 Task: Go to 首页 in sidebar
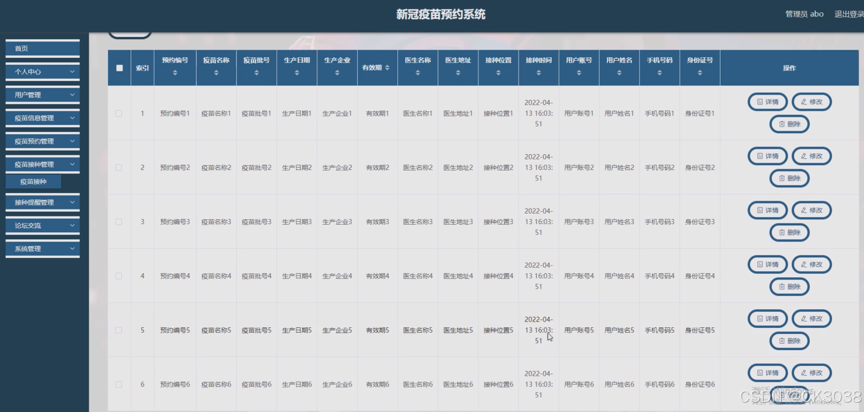(43, 49)
